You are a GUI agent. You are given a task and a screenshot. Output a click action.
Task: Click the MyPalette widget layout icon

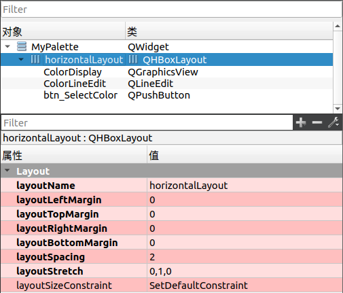point(22,46)
